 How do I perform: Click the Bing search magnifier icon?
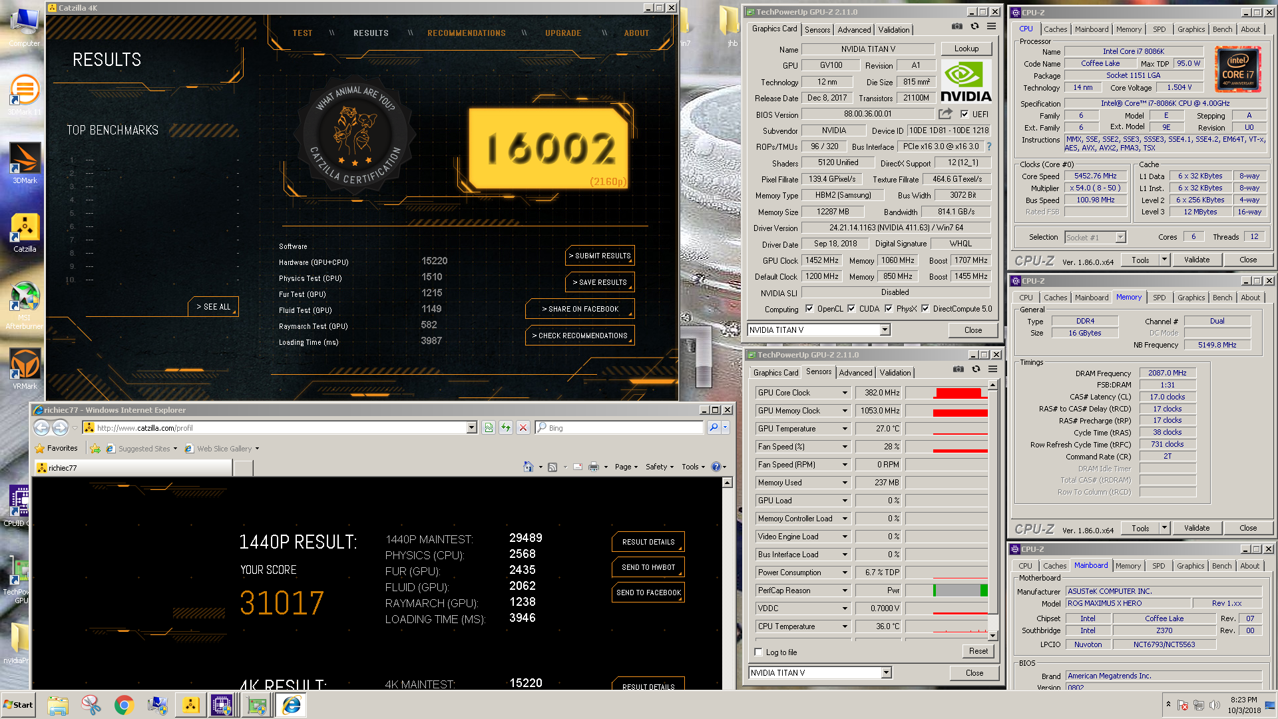[x=714, y=427]
